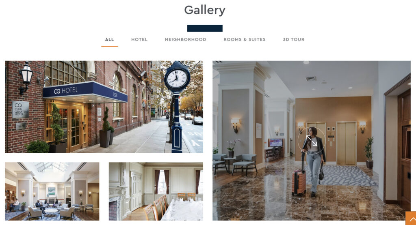The width and height of the screenshot is (416, 225).
Task: Click the expand arrows icon on lobby photo
Action: 312,141
